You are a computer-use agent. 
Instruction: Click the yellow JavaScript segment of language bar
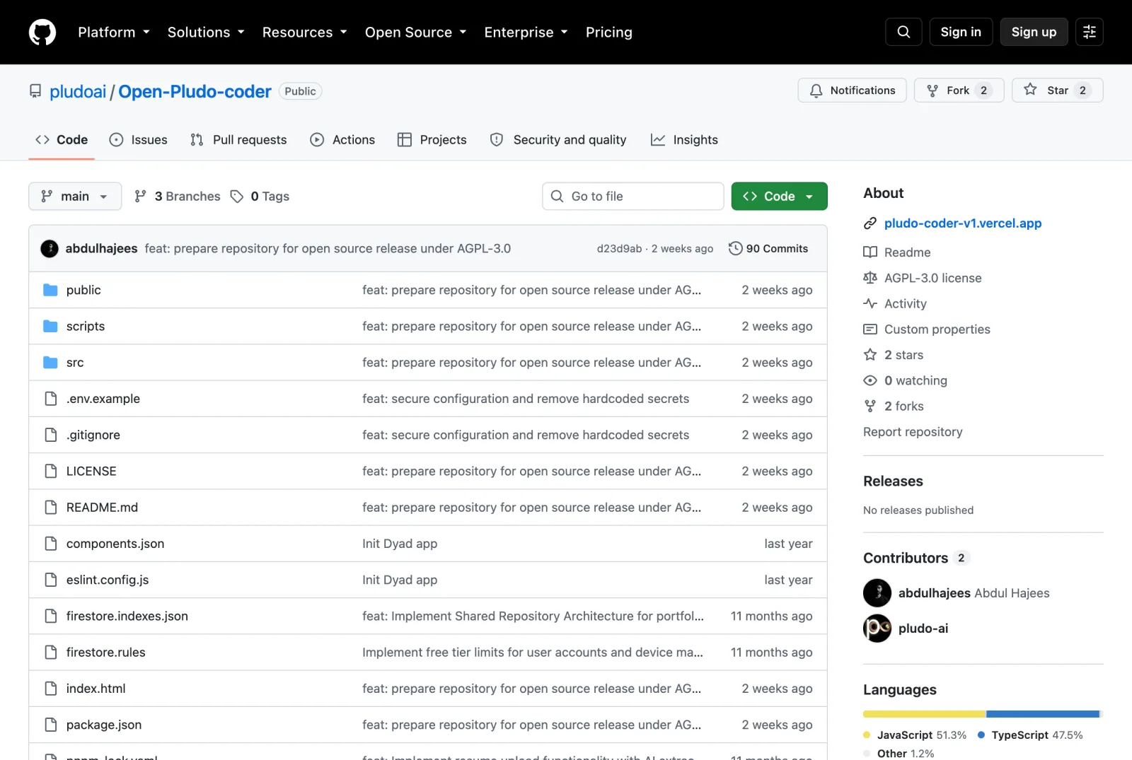click(x=924, y=714)
